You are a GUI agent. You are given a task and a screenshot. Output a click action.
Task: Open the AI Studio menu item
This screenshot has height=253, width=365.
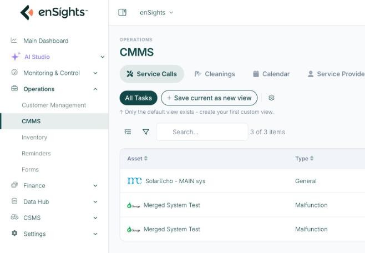[x=37, y=57]
